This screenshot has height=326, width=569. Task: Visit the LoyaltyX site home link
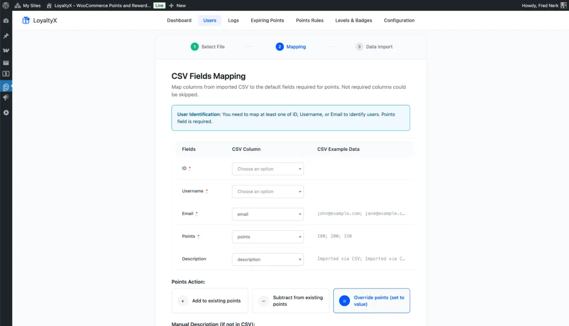98,5
